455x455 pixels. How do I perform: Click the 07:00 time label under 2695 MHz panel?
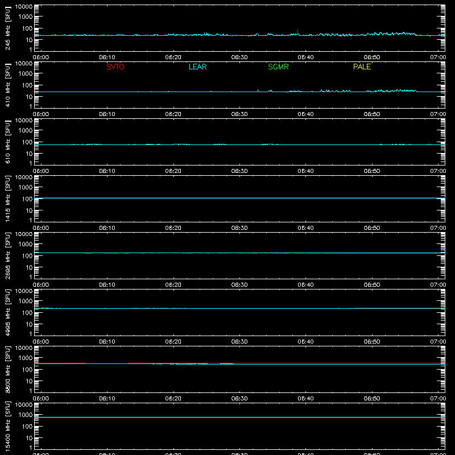click(x=438, y=285)
